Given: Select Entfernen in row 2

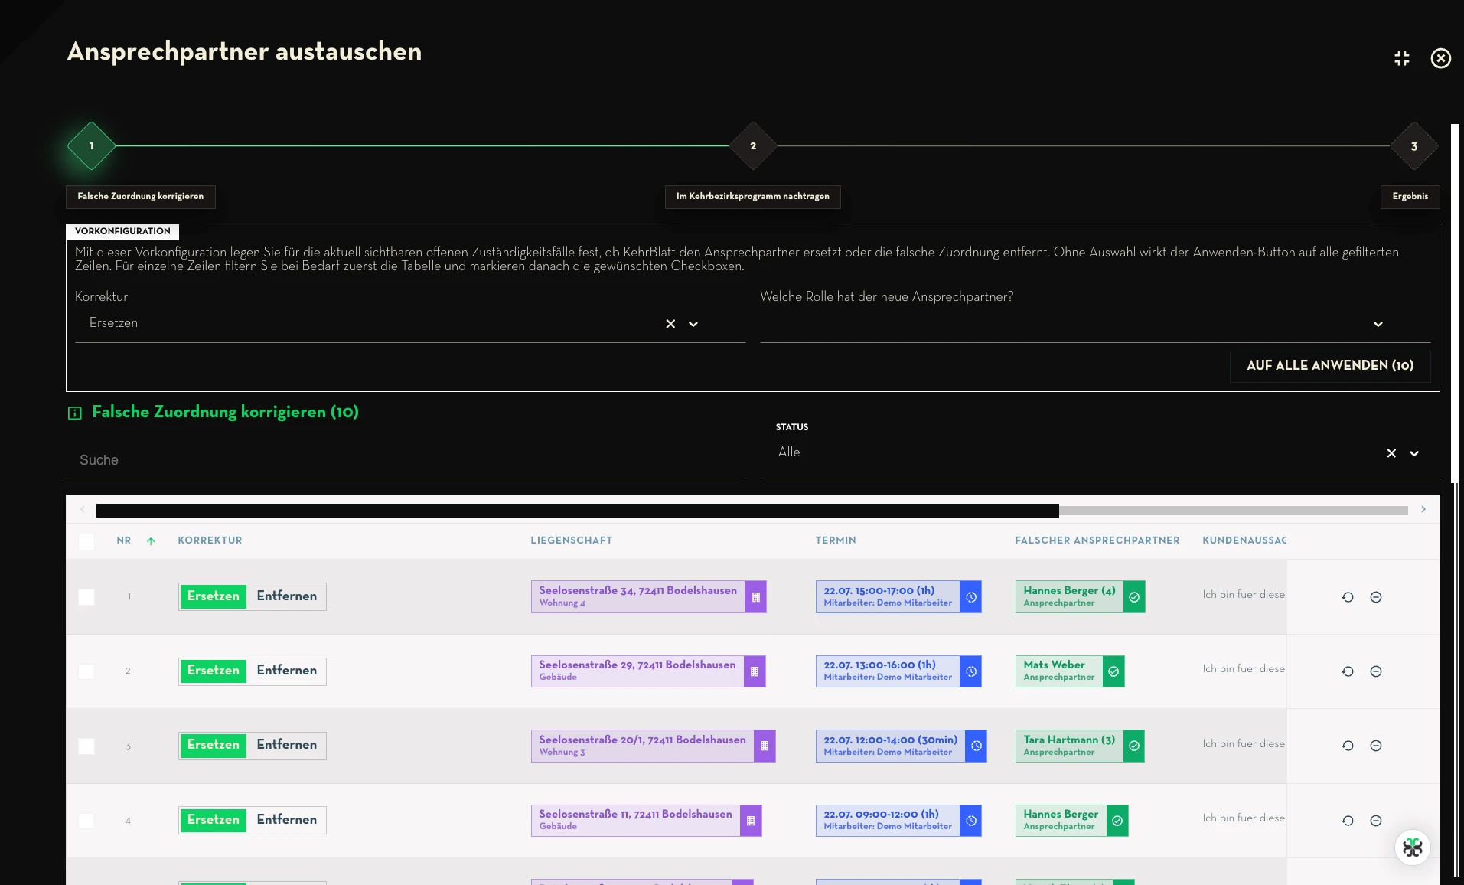Looking at the screenshot, I should 287,671.
